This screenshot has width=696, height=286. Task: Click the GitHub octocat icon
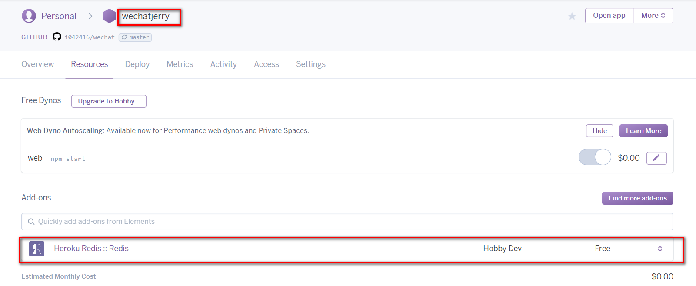57,37
